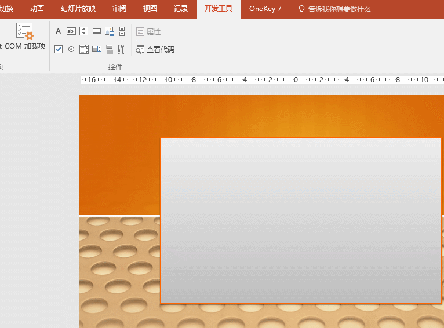
Task: Insert a Toggle Button control
Action: (110, 49)
